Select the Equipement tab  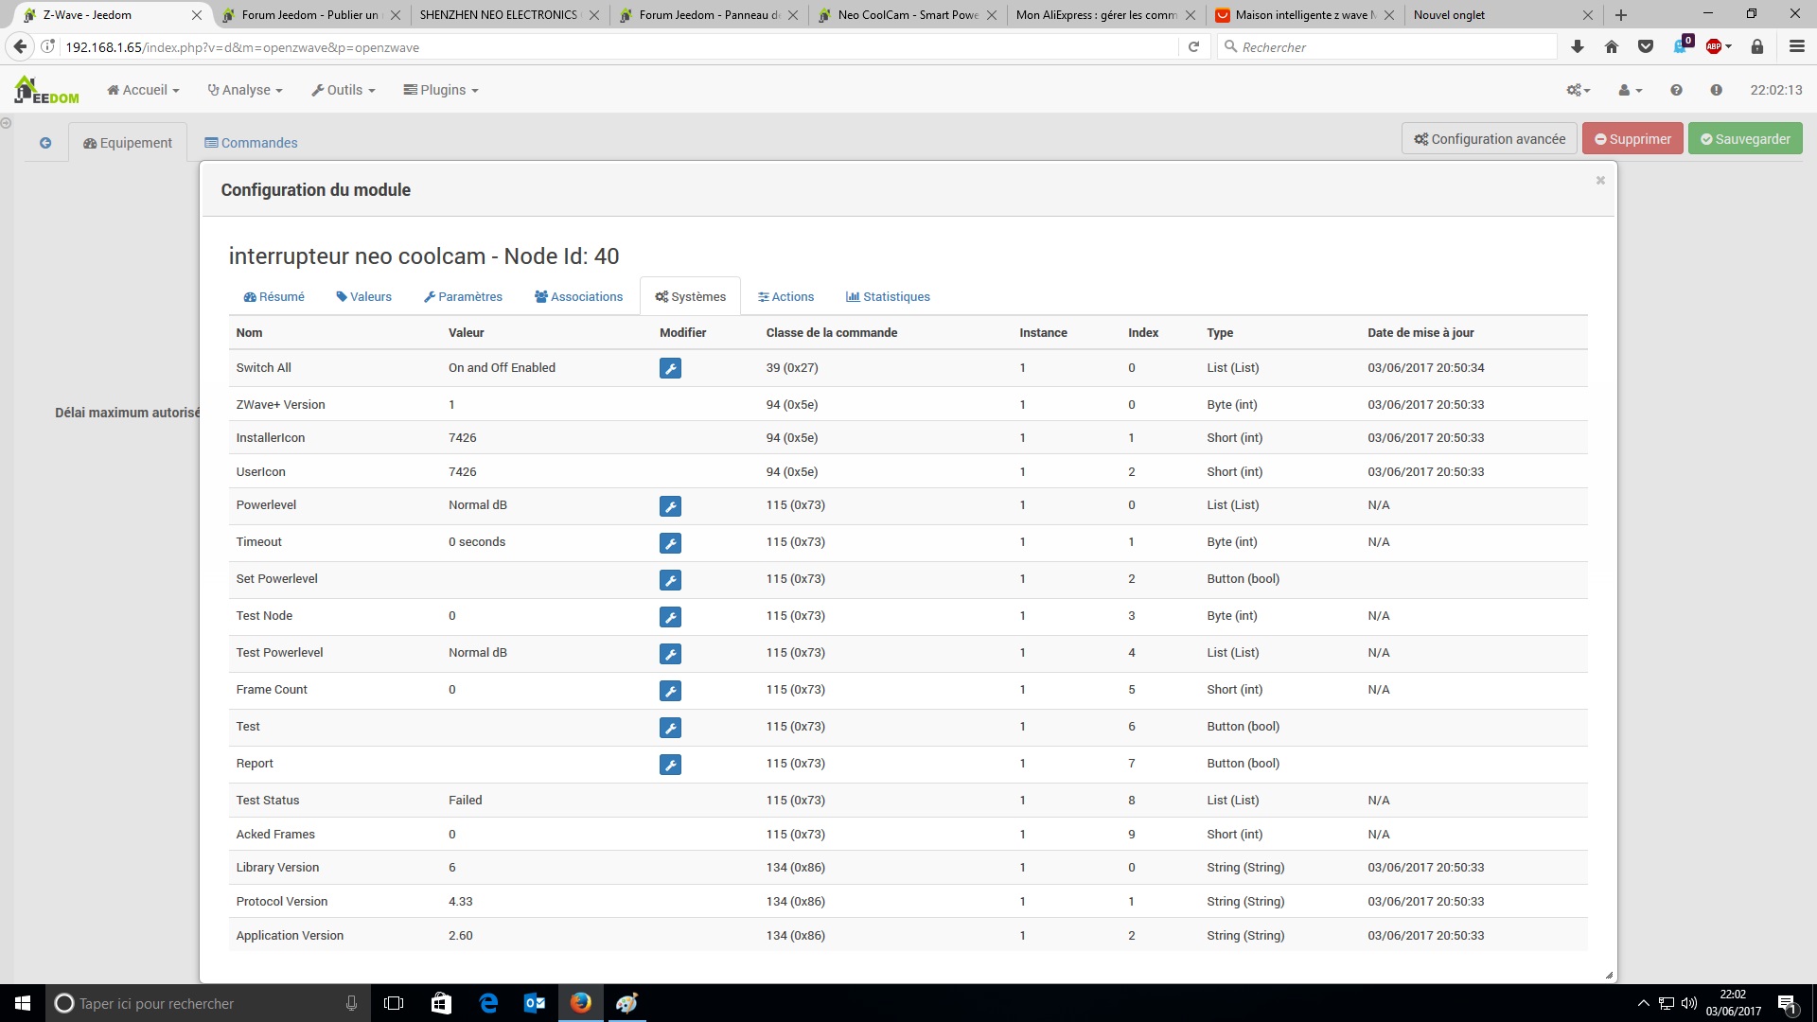click(128, 143)
